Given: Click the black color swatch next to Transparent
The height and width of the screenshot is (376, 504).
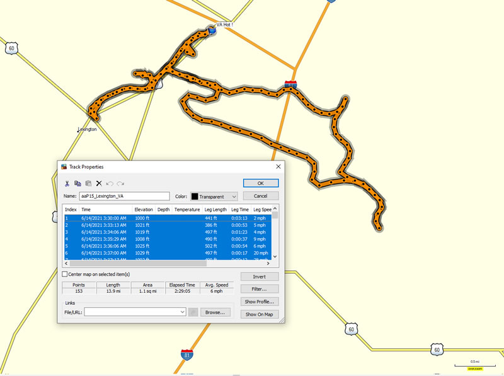Looking at the screenshot, I should point(195,197).
